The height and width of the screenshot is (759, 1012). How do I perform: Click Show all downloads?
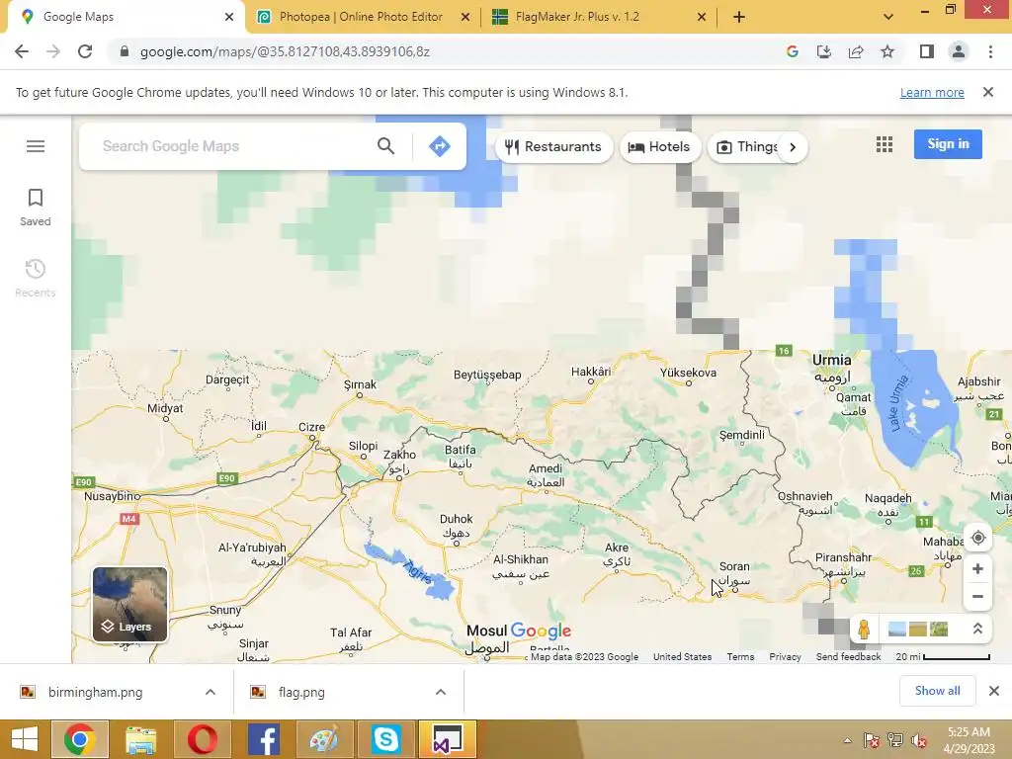[x=937, y=691]
